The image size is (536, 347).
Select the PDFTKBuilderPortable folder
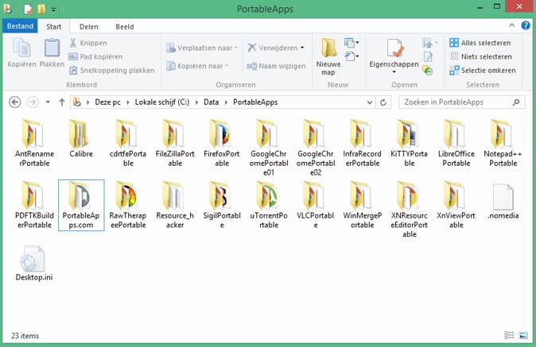(34, 205)
